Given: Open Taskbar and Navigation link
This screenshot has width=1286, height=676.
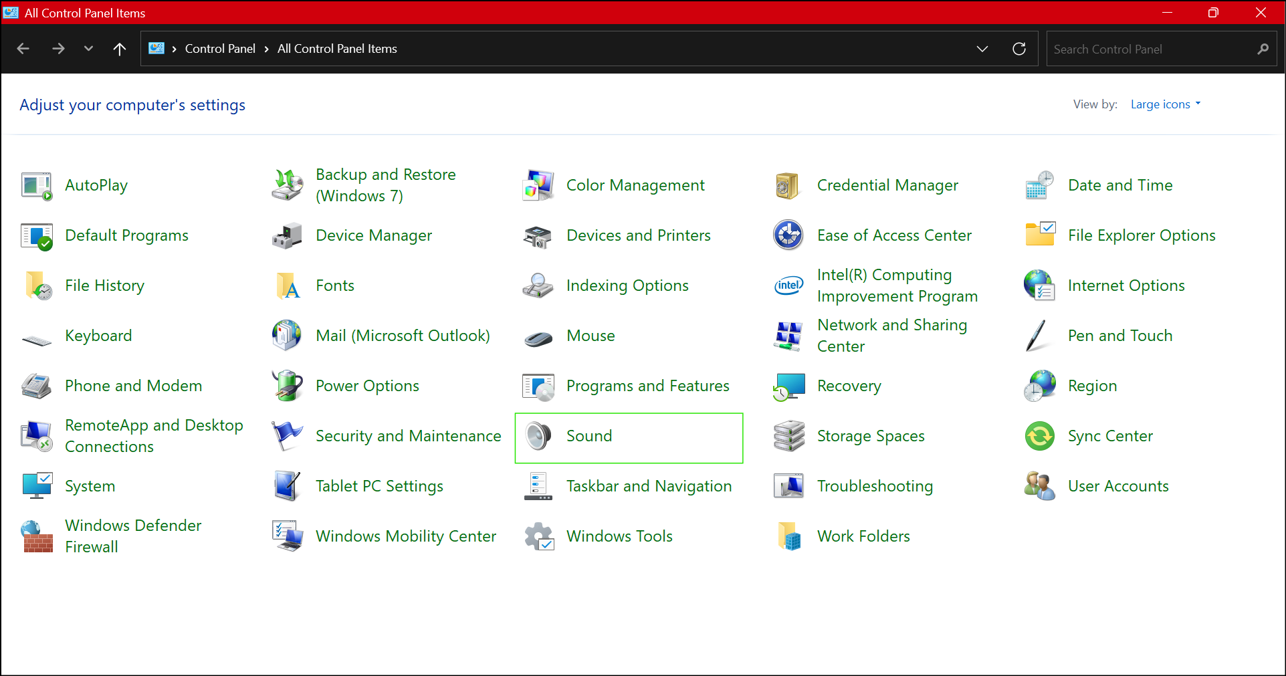Looking at the screenshot, I should point(649,486).
